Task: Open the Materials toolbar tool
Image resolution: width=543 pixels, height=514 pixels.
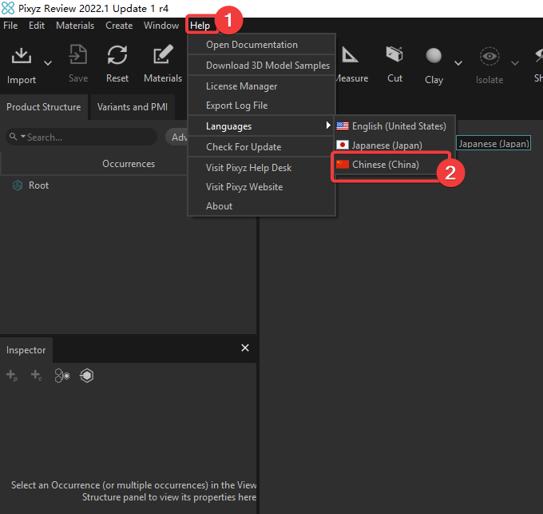Action: coord(163,54)
